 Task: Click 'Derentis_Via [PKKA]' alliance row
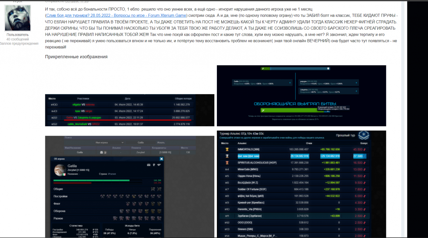tap(250, 209)
